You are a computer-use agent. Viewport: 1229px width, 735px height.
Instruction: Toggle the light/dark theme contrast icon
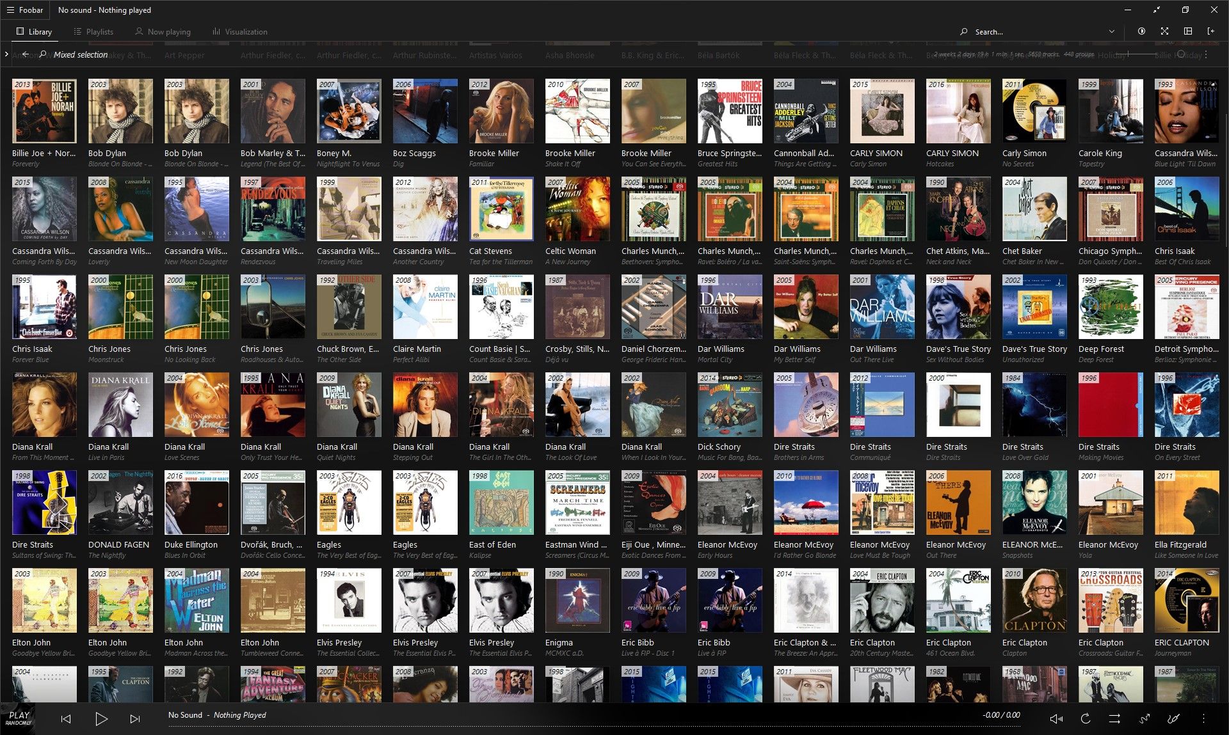(x=1141, y=31)
